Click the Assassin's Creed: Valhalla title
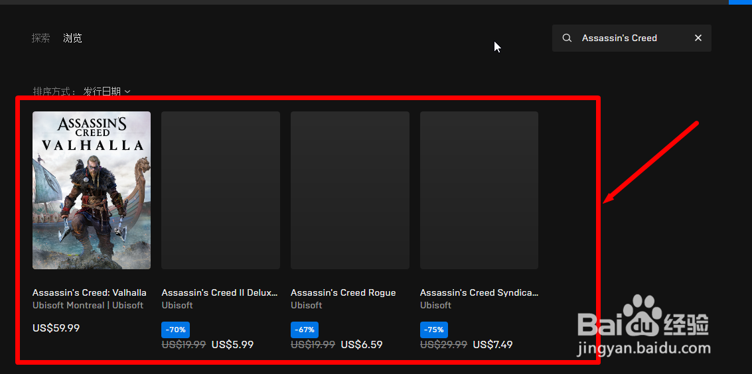This screenshot has height=374, width=752. coord(90,292)
